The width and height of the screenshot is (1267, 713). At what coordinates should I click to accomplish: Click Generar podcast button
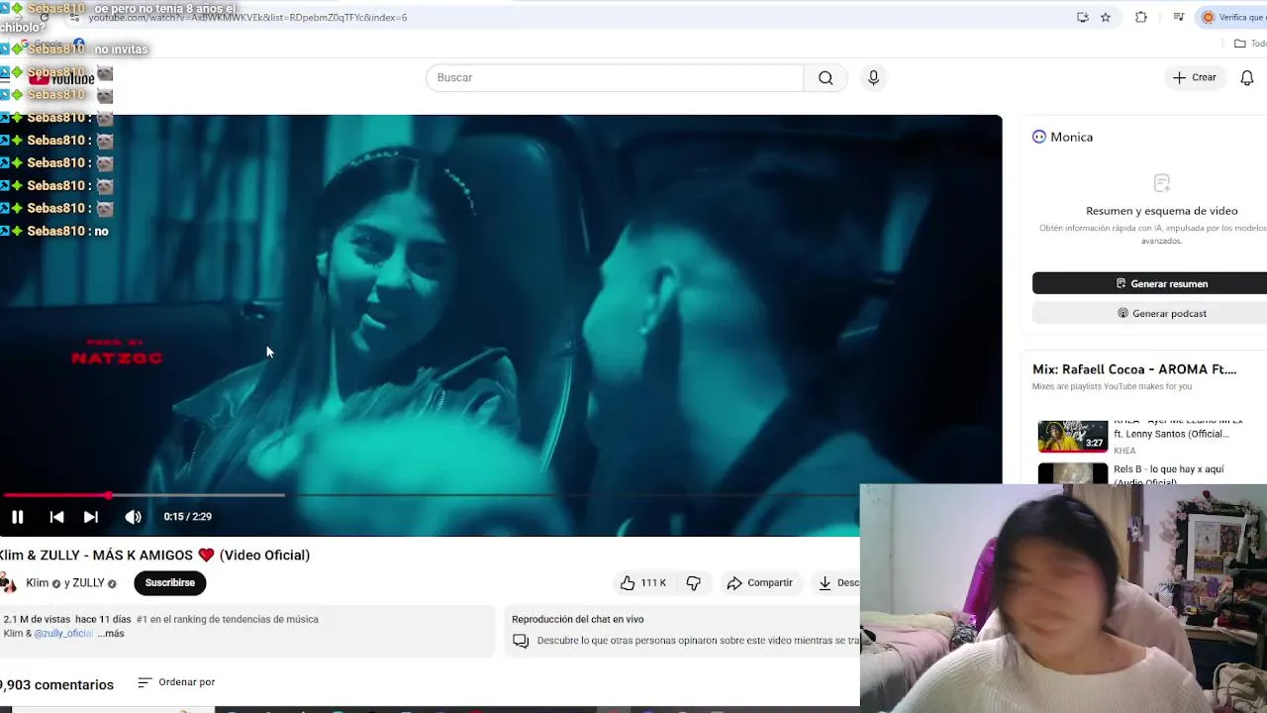coord(1149,313)
